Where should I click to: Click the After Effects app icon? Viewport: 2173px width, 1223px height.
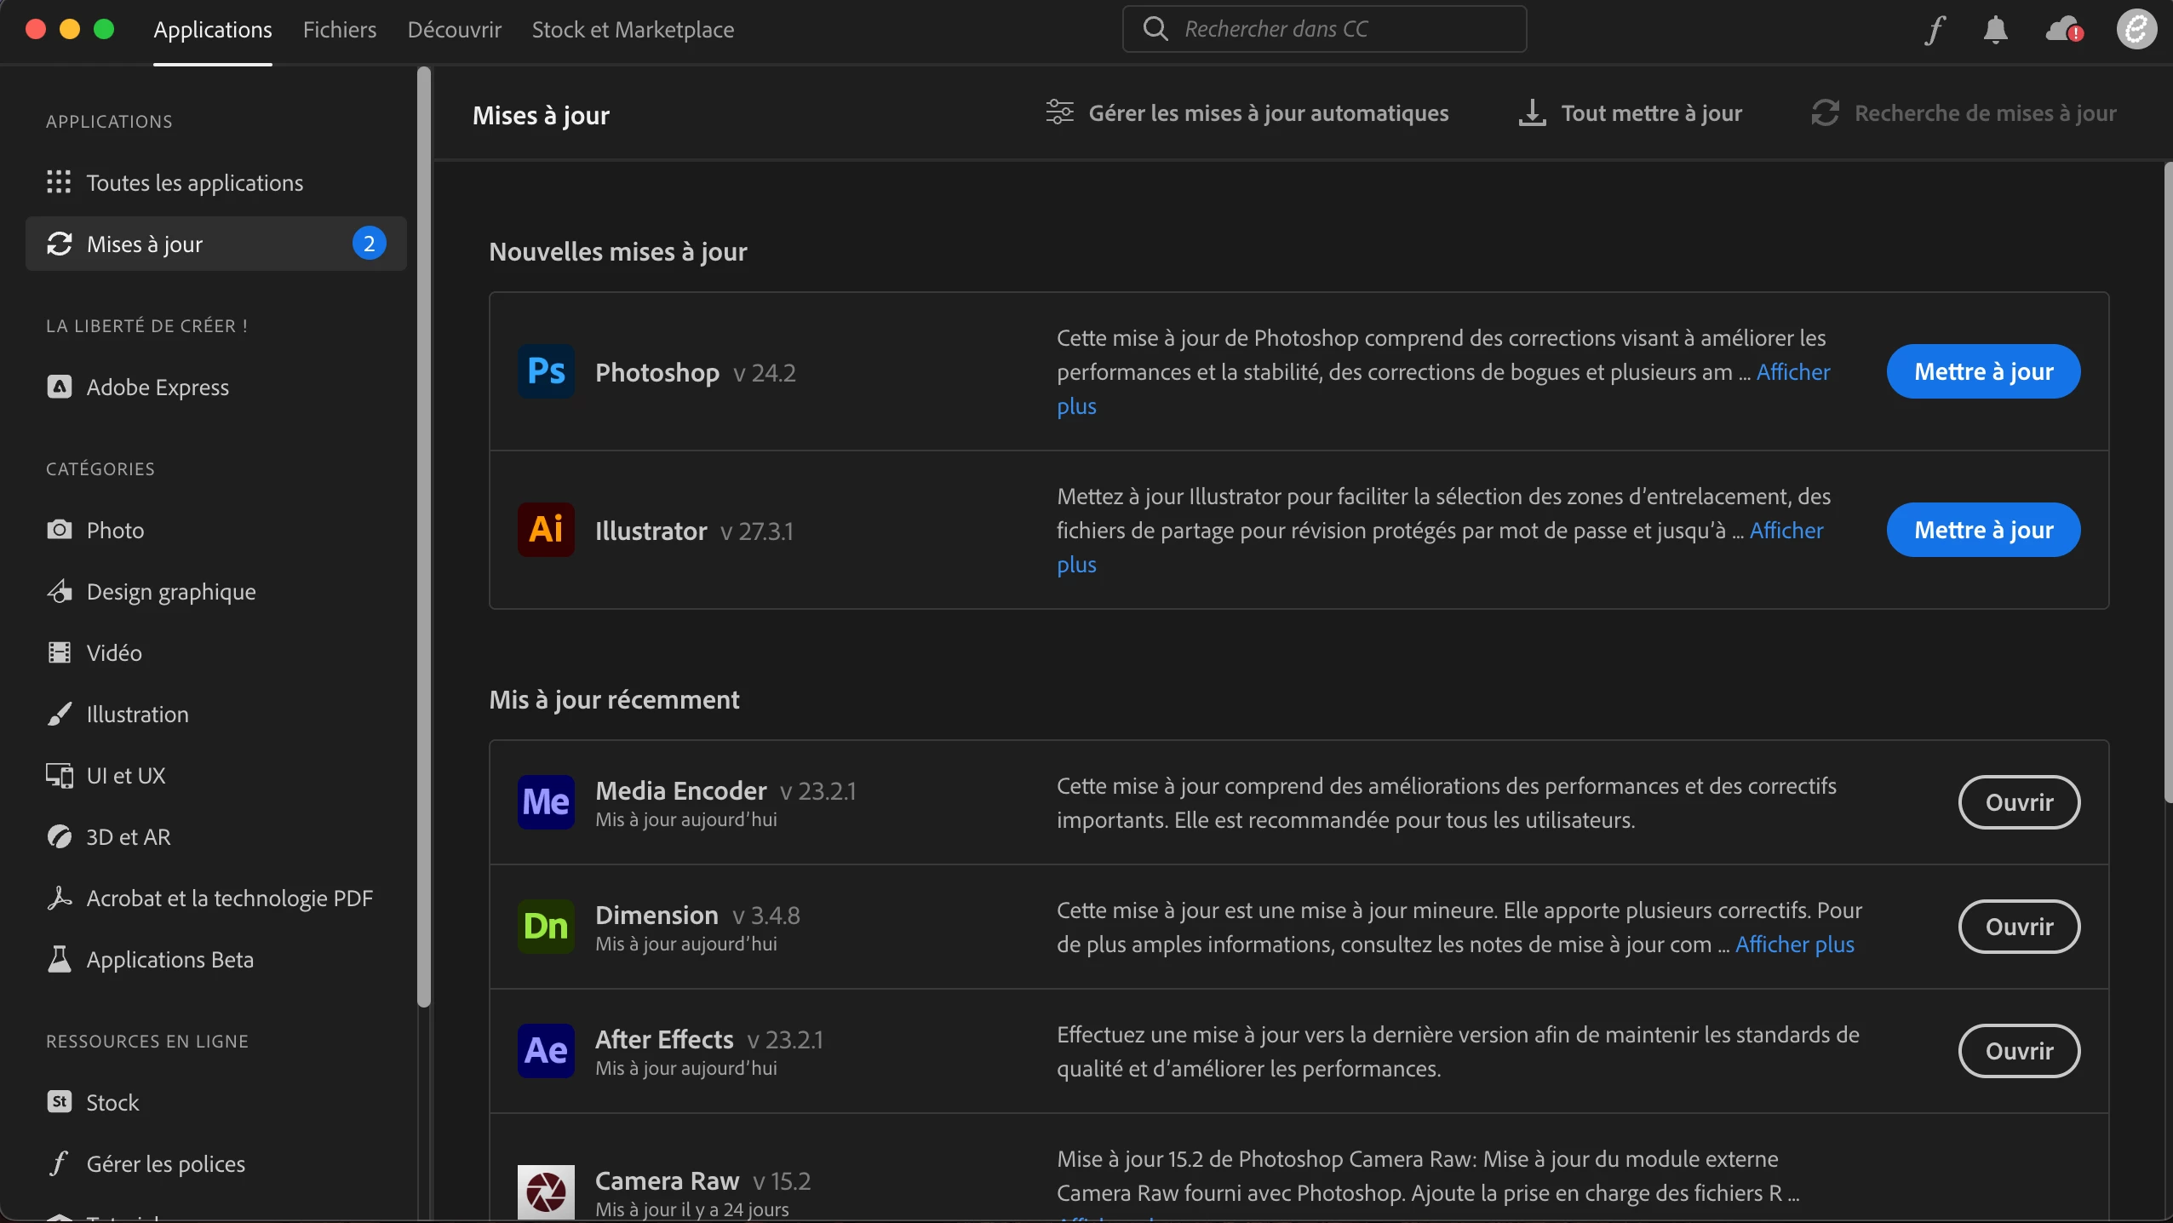click(546, 1051)
